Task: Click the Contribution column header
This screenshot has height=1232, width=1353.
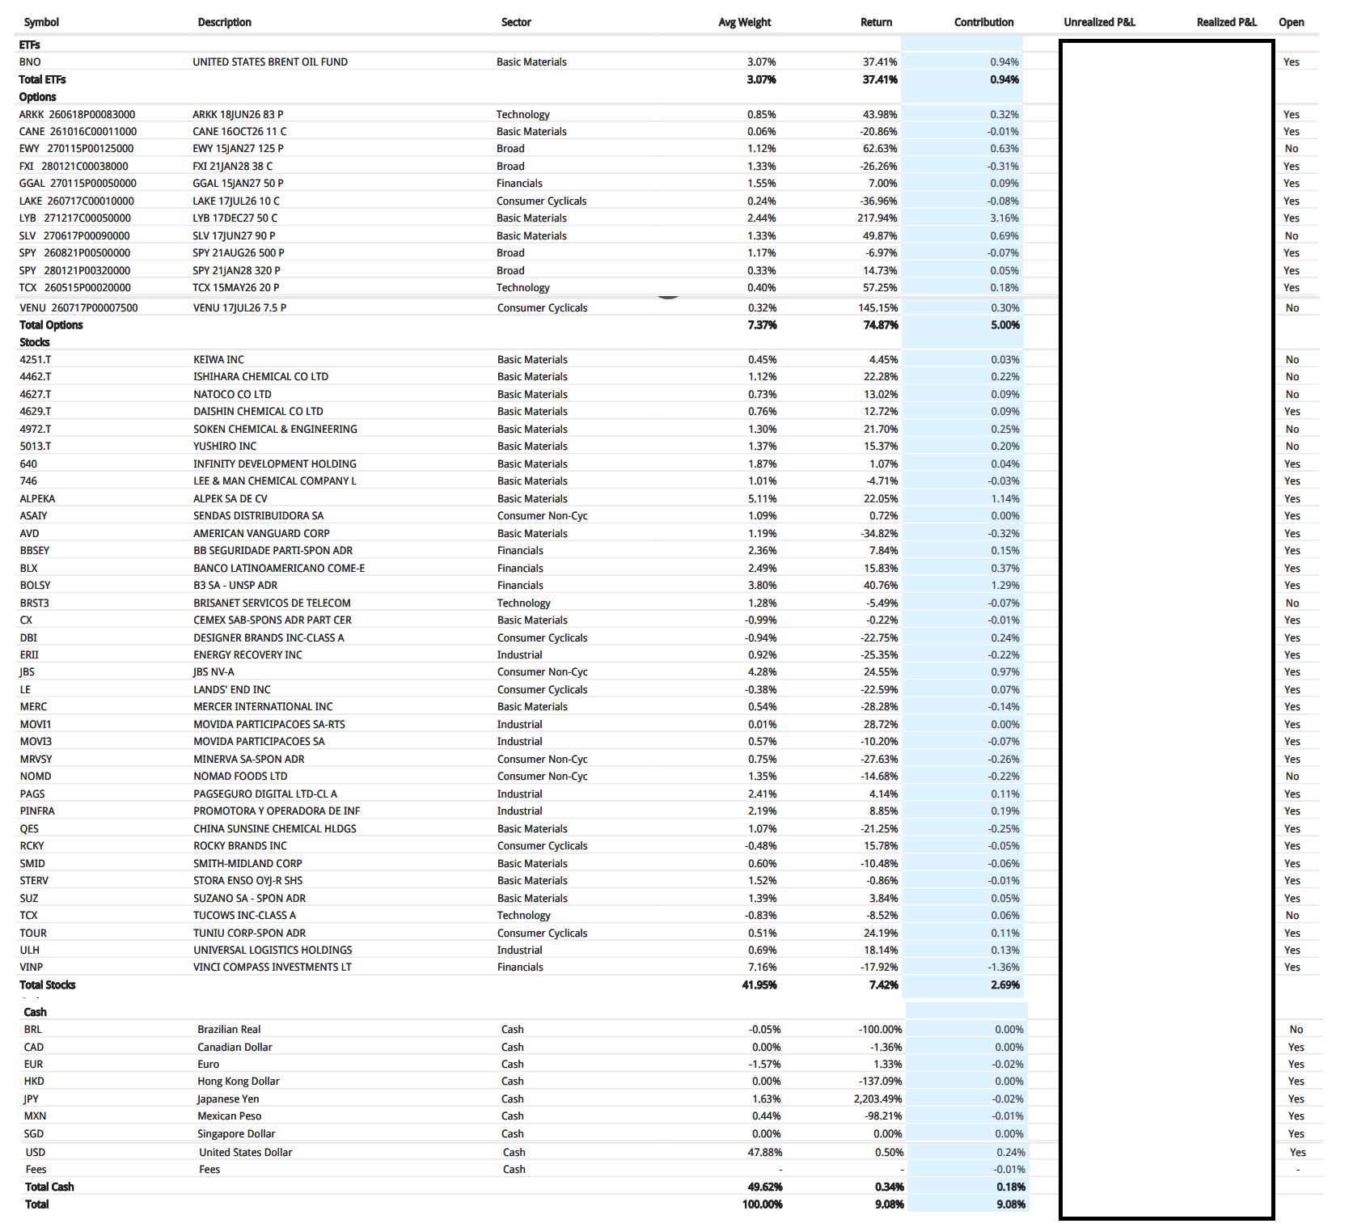Action: (x=983, y=23)
